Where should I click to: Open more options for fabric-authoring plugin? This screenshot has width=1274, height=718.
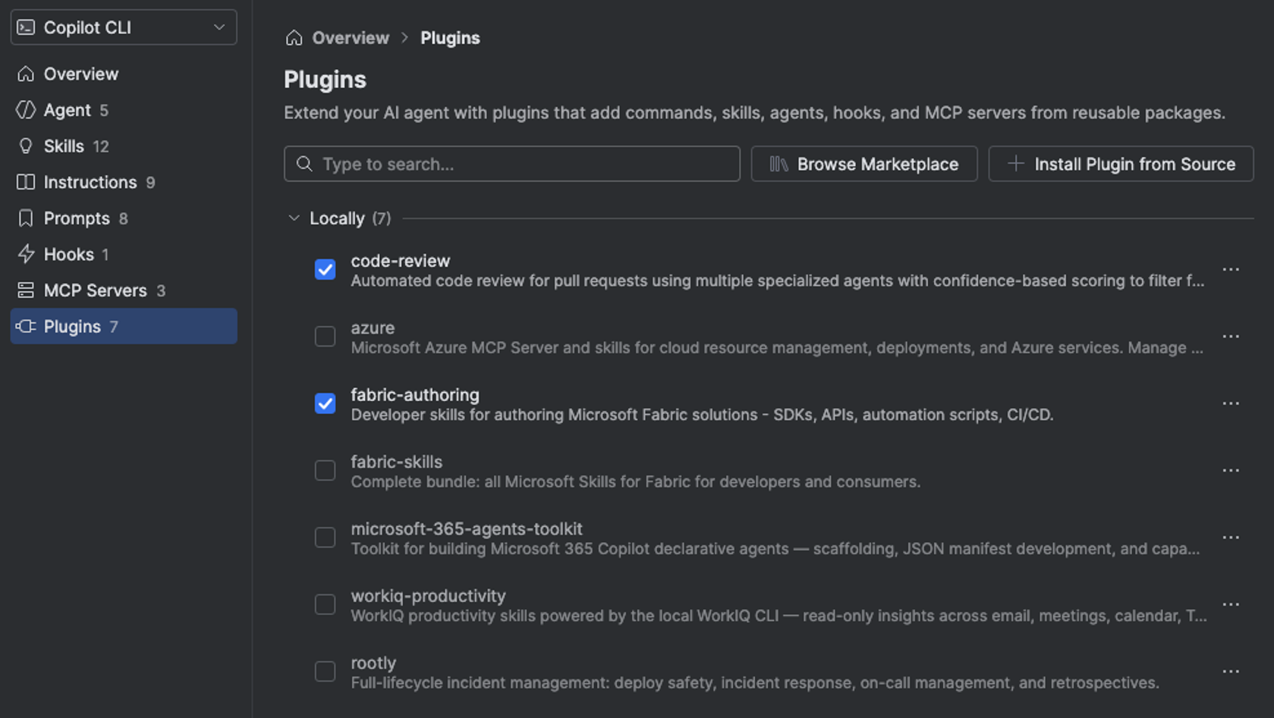pyautogui.click(x=1231, y=403)
